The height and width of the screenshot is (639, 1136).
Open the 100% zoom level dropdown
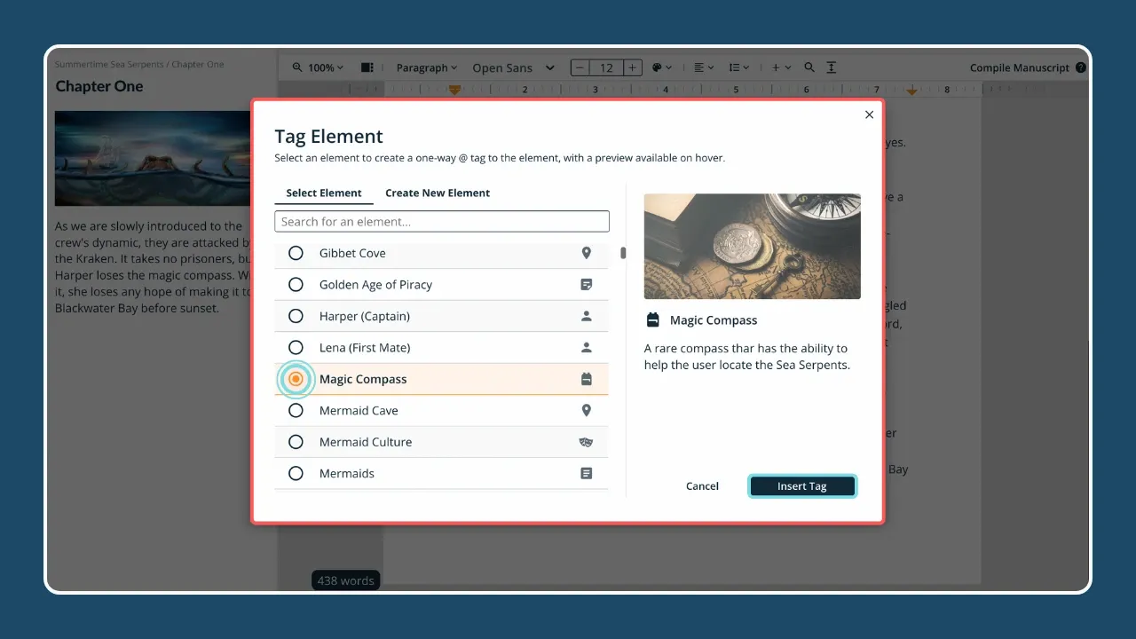(x=321, y=67)
